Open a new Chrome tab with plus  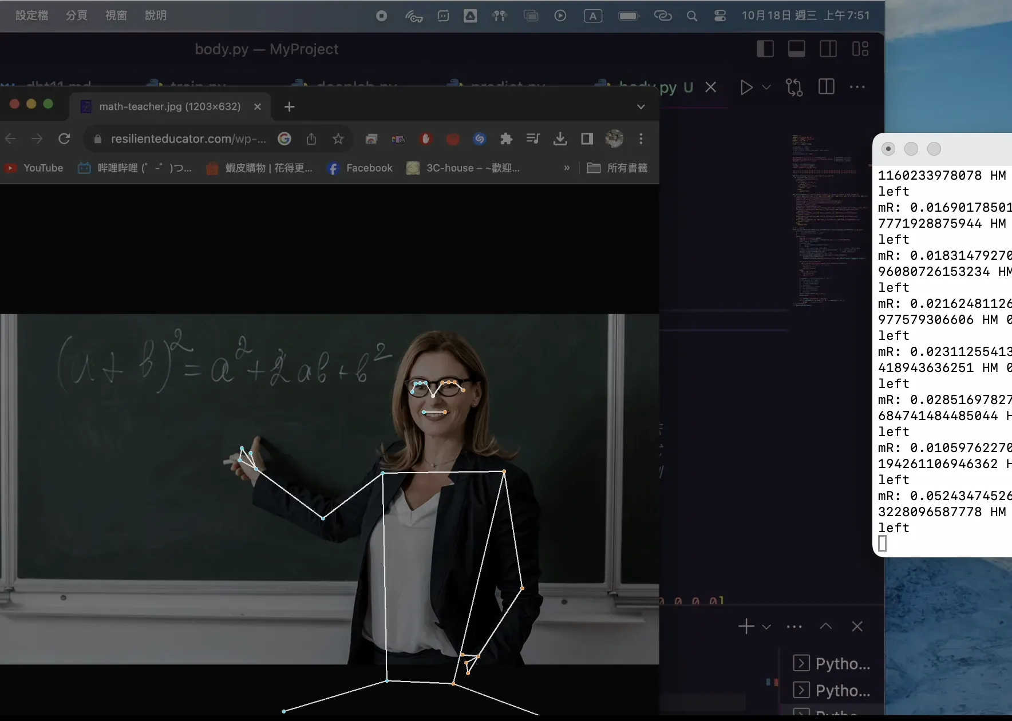(x=289, y=106)
